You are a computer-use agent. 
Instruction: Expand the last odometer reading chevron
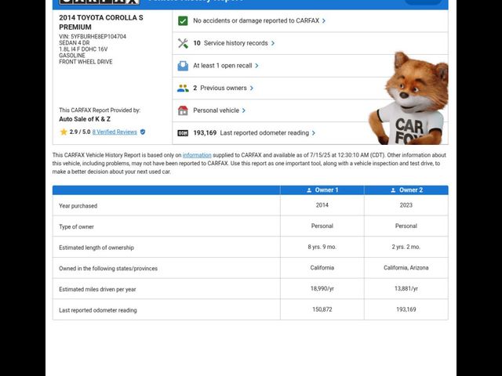[x=314, y=133]
